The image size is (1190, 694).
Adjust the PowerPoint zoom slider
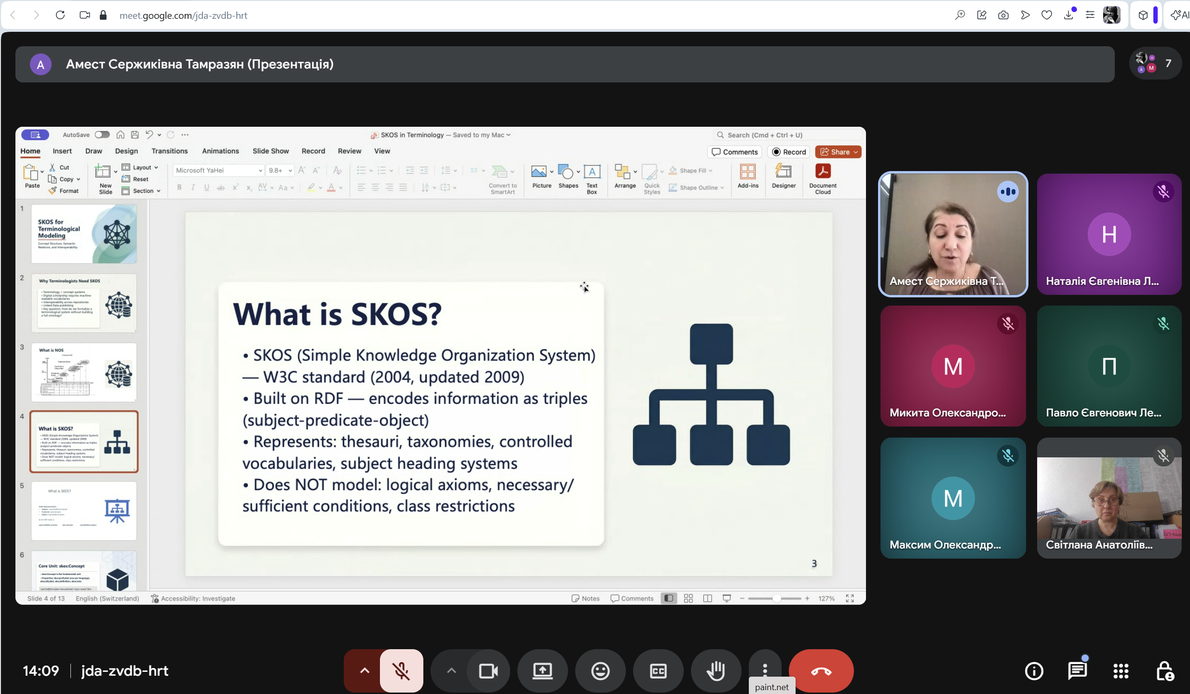click(776, 598)
